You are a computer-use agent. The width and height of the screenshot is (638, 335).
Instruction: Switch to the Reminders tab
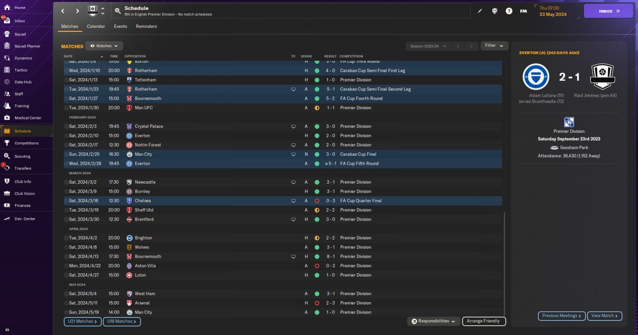click(x=147, y=26)
